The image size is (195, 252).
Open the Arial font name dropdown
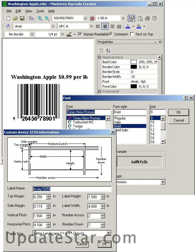(x=53, y=26)
